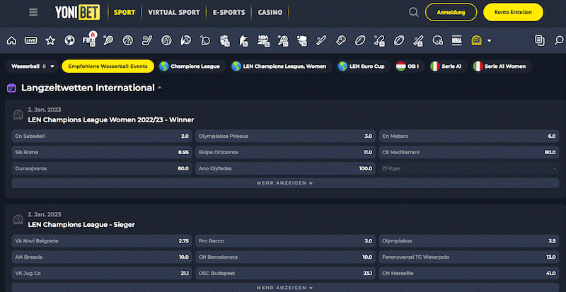Image resolution: width=566 pixels, height=292 pixels.
Task: Select Serie A1 Women chip
Action: click(x=501, y=66)
